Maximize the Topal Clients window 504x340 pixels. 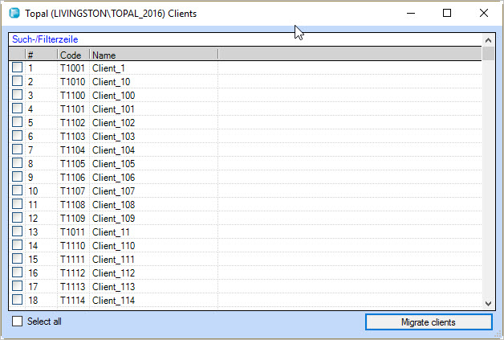pyautogui.click(x=447, y=13)
